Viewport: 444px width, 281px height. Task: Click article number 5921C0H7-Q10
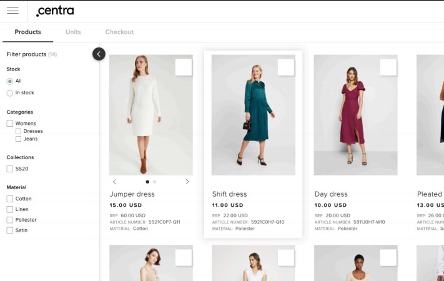(268, 222)
